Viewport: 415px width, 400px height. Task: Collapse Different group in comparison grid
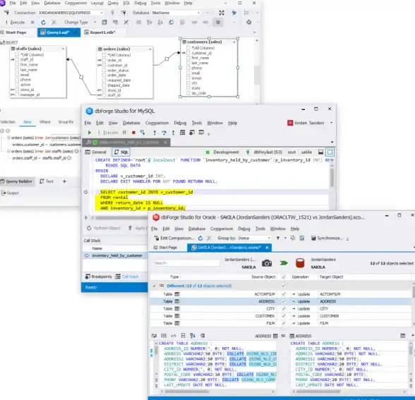point(154,286)
